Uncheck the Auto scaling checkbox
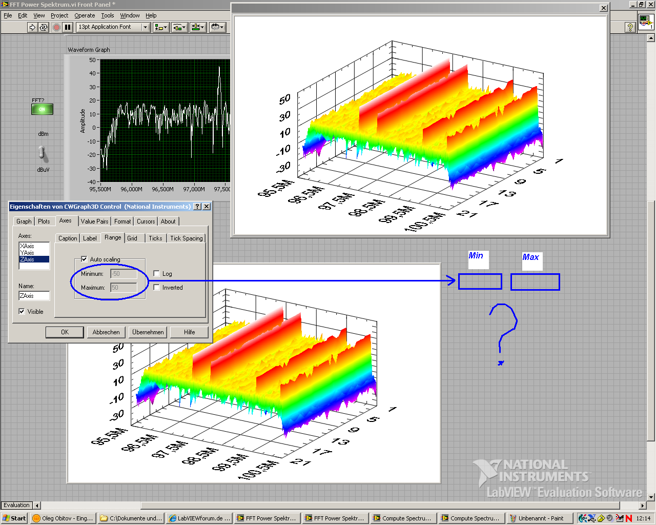This screenshot has height=525, width=656. (x=85, y=259)
